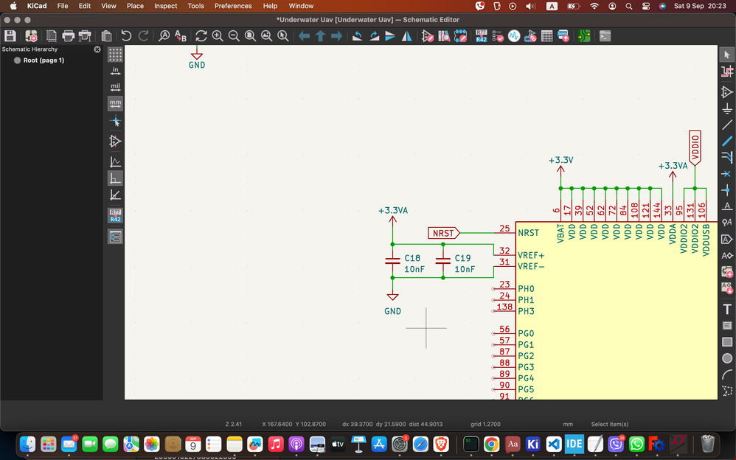The image size is (736, 460).
Task: Select the Add Wire tool
Action: [x=727, y=126]
